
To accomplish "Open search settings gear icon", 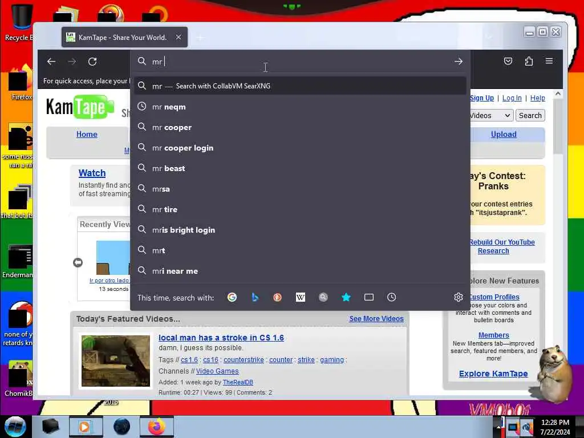I will click(459, 297).
